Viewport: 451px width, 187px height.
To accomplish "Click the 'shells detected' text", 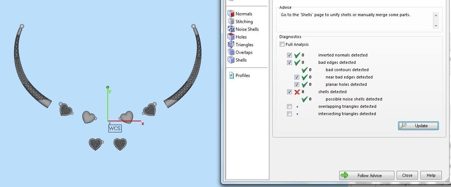I will [x=332, y=92].
